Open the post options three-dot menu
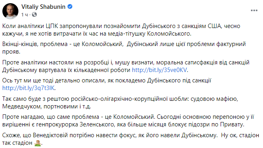The height and width of the screenshot is (148, 263). coord(254,10)
